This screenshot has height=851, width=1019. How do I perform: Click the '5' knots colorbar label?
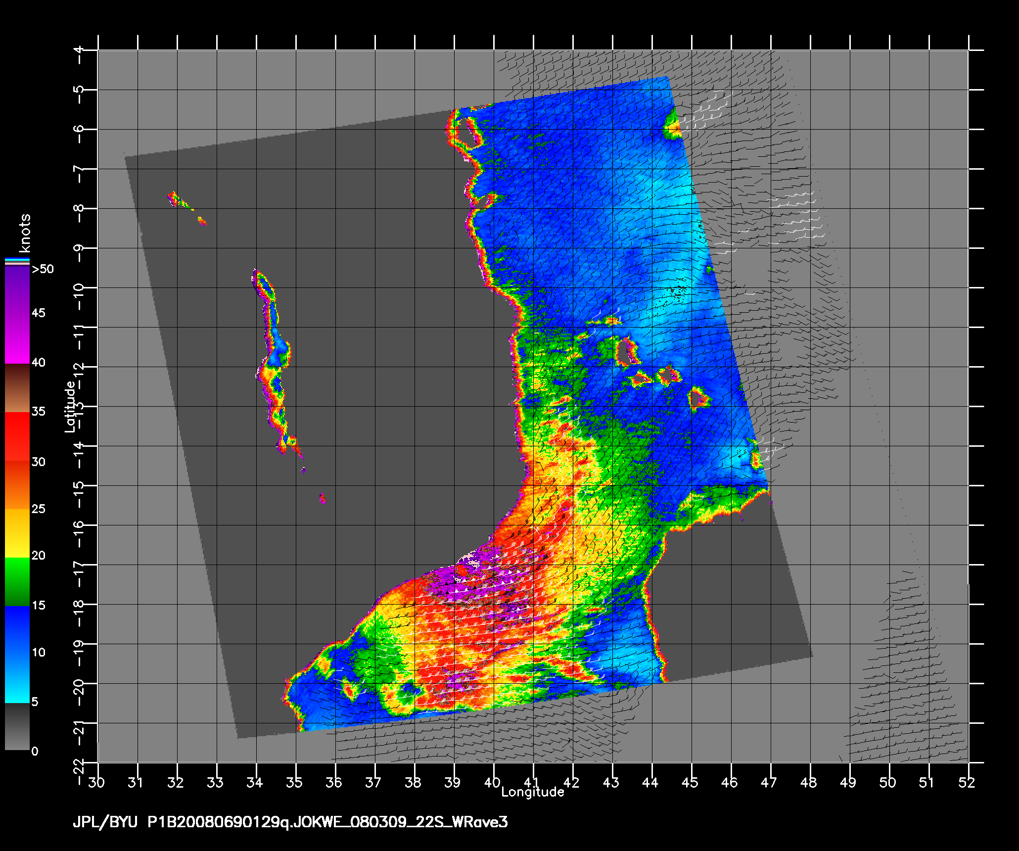tap(35, 702)
